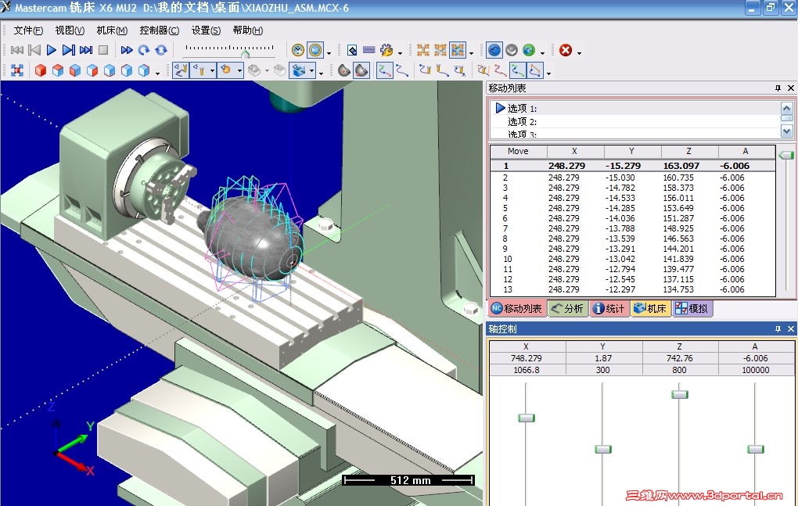Screen dimensions: 798x506
Task: Click the red X exit icon
Action: pos(566,50)
